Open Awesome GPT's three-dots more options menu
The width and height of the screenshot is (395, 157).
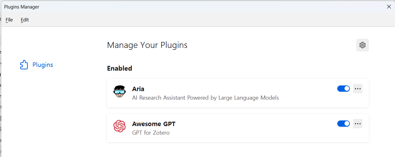[x=357, y=124]
